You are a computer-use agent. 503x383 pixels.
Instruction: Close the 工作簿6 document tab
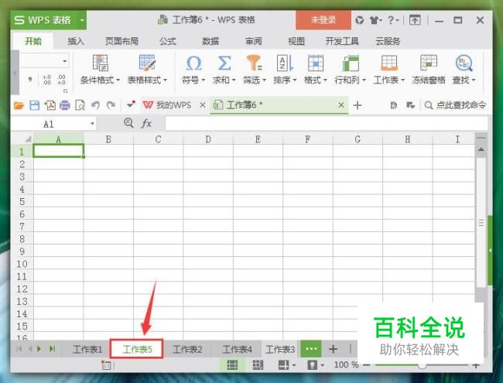341,105
